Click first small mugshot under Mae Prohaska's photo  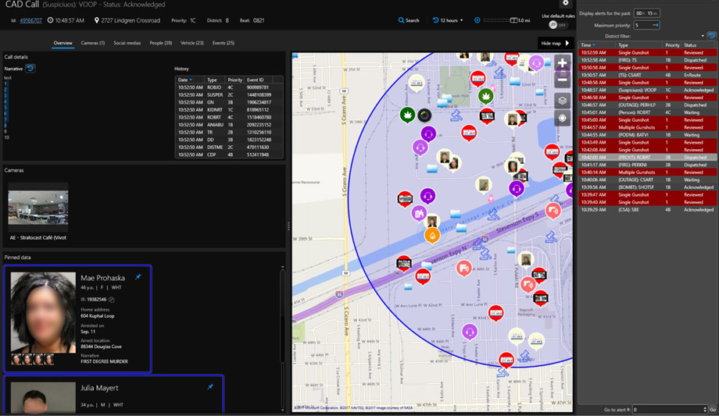pyautogui.click(x=16, y=359)
